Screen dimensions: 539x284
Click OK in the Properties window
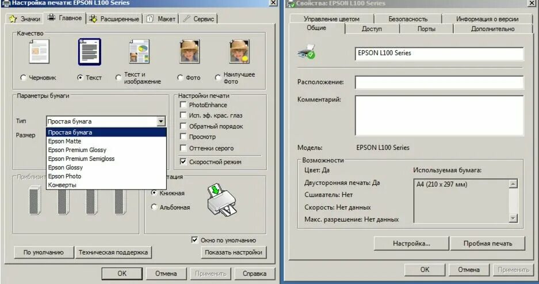tap(425, 270)
